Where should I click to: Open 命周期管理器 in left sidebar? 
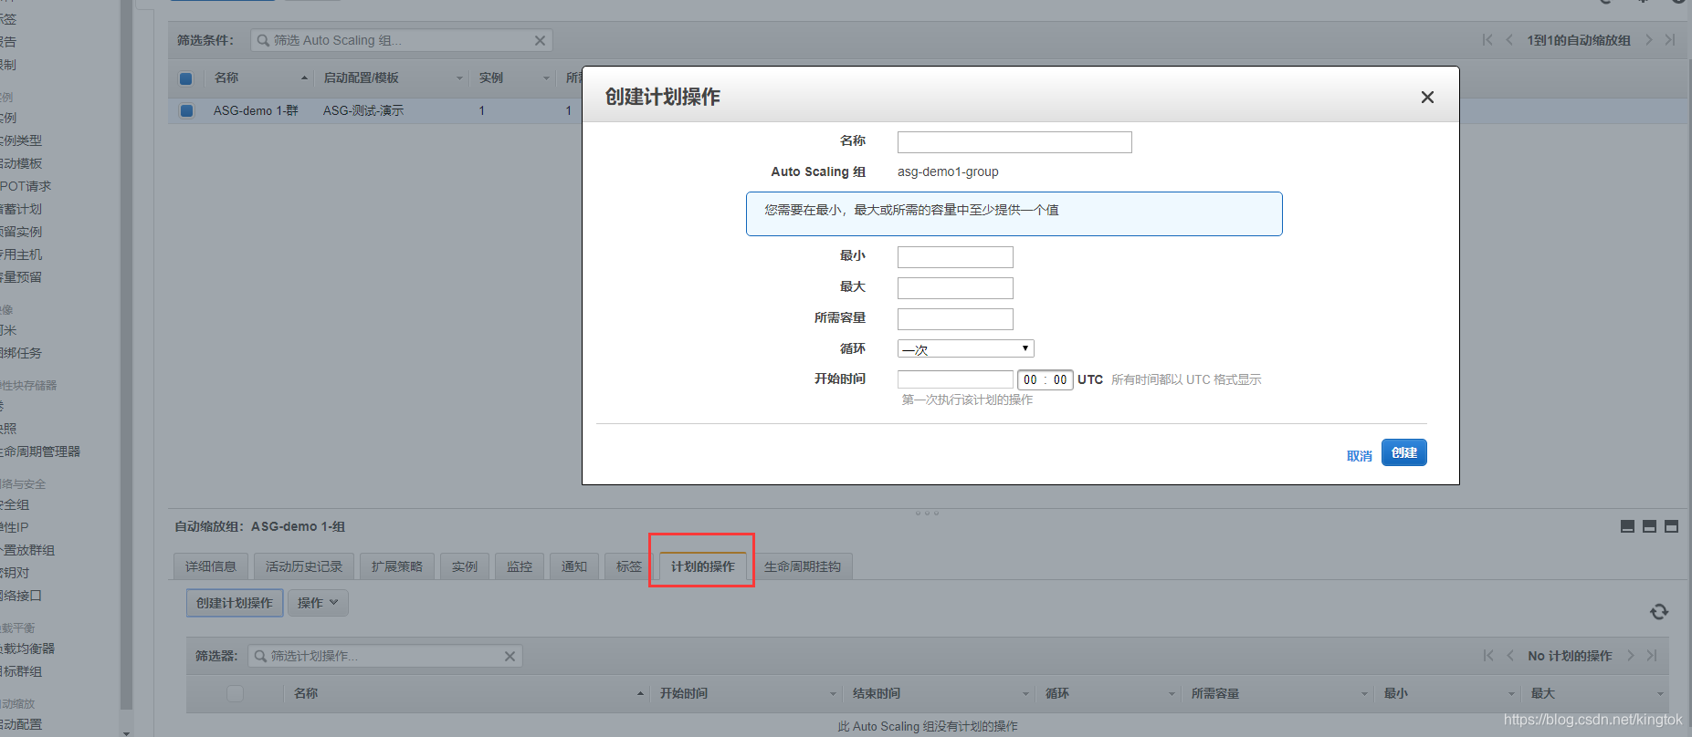pos(40,452)
